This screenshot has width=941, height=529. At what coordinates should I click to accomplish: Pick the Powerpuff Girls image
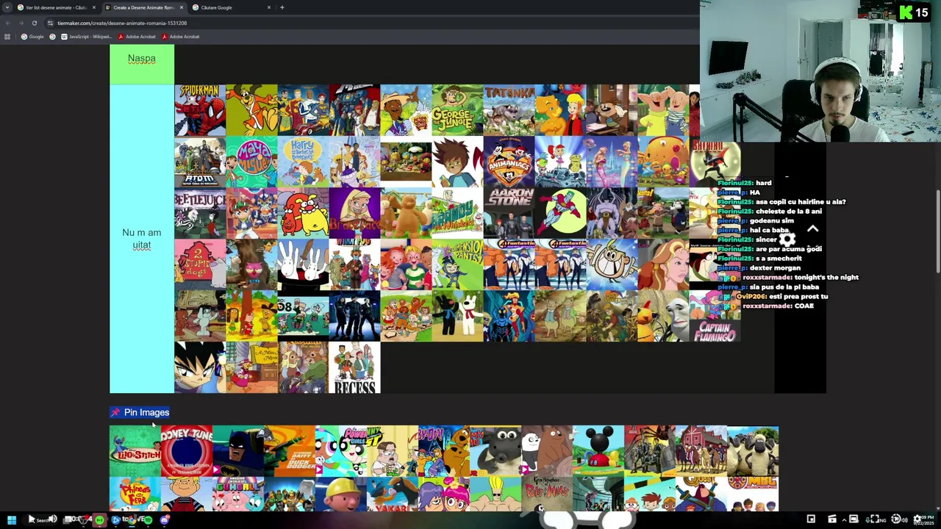click(x=341, y=451)
